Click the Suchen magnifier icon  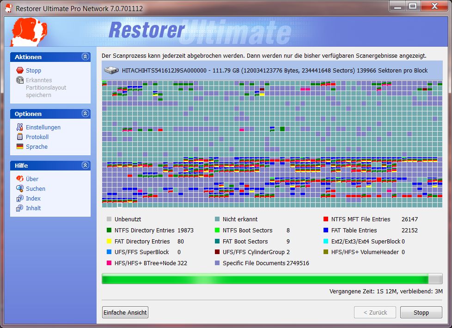tap(19, 188)
